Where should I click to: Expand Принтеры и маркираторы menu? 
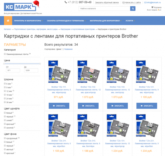click(x=28, y=21)
